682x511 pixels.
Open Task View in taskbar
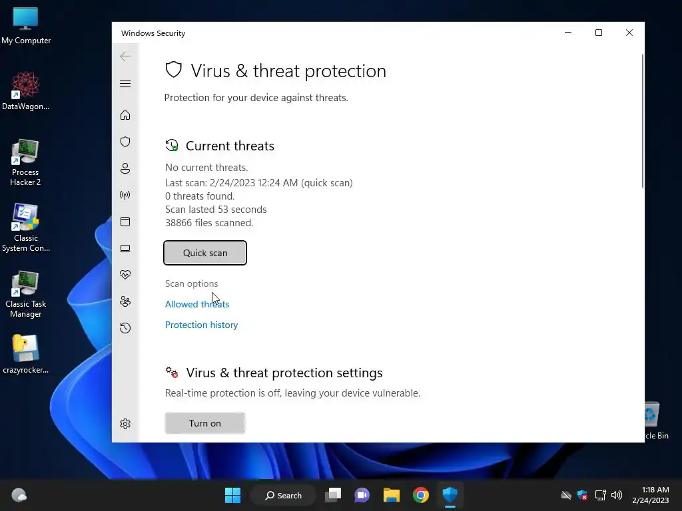coord(333,495)
